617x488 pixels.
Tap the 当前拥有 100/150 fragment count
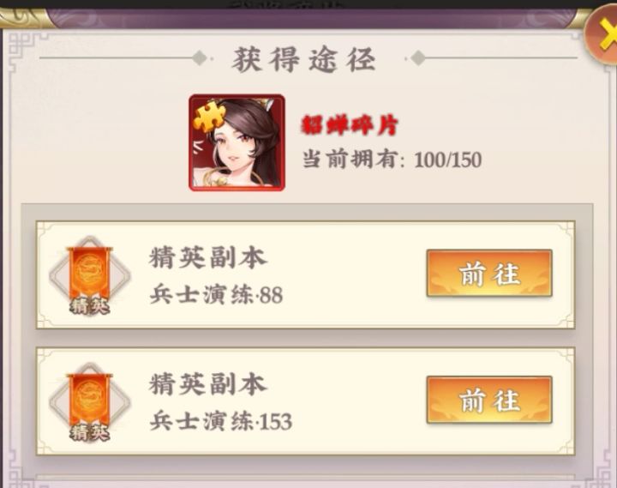392,160
